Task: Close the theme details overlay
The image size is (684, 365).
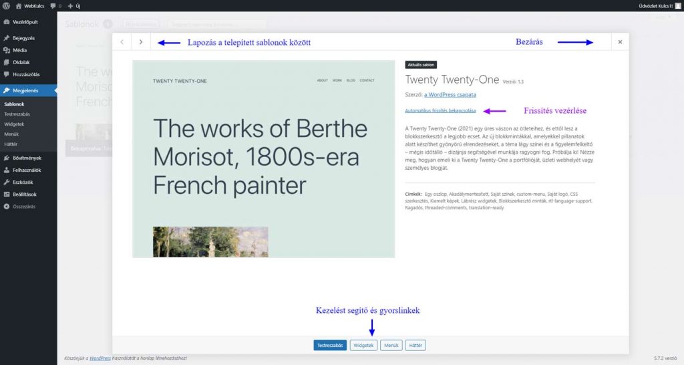Action: coord(620,42)
